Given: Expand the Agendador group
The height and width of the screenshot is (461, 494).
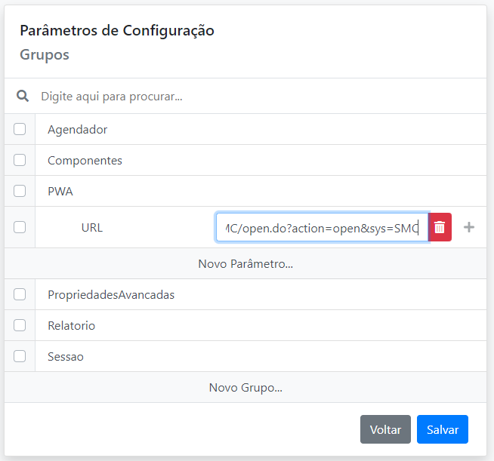Looking at the screenshot, I should pos(78,130).
